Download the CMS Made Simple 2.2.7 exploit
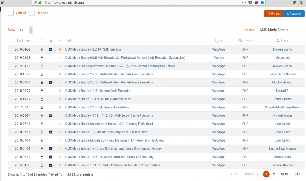Viewport: 306px width, 181px height. (42, 74)
